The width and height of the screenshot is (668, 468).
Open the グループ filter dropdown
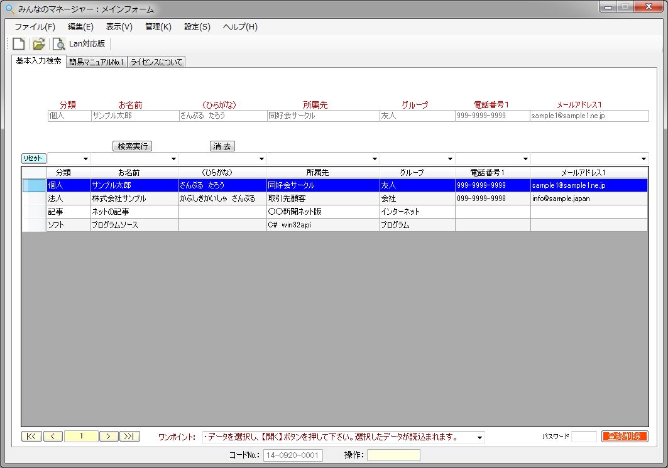click(450, 159)
